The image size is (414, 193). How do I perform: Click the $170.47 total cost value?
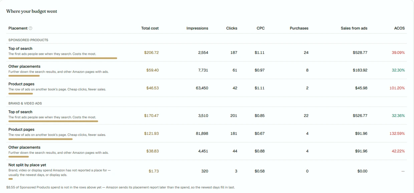(x=152, y=116)
